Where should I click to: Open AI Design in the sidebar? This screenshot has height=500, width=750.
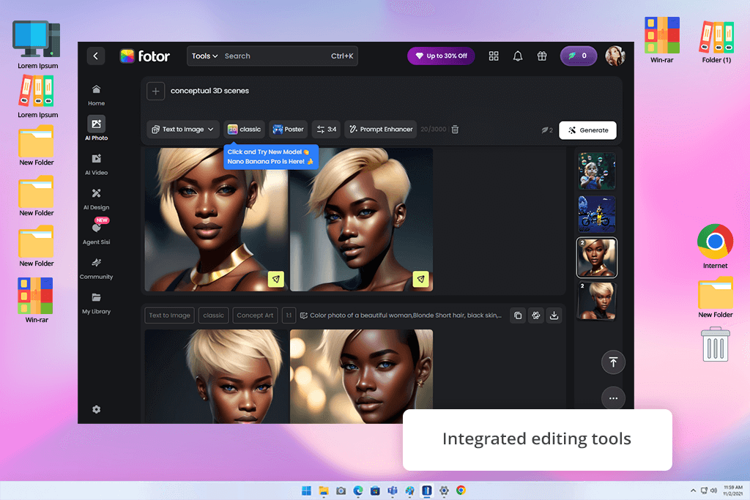96,199
